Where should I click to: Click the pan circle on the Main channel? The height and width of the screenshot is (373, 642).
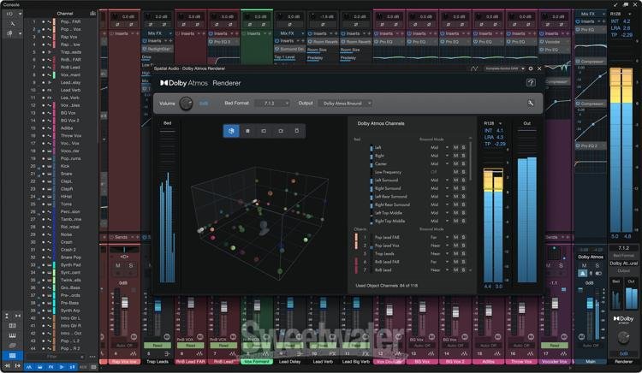[x=581, y=336]
